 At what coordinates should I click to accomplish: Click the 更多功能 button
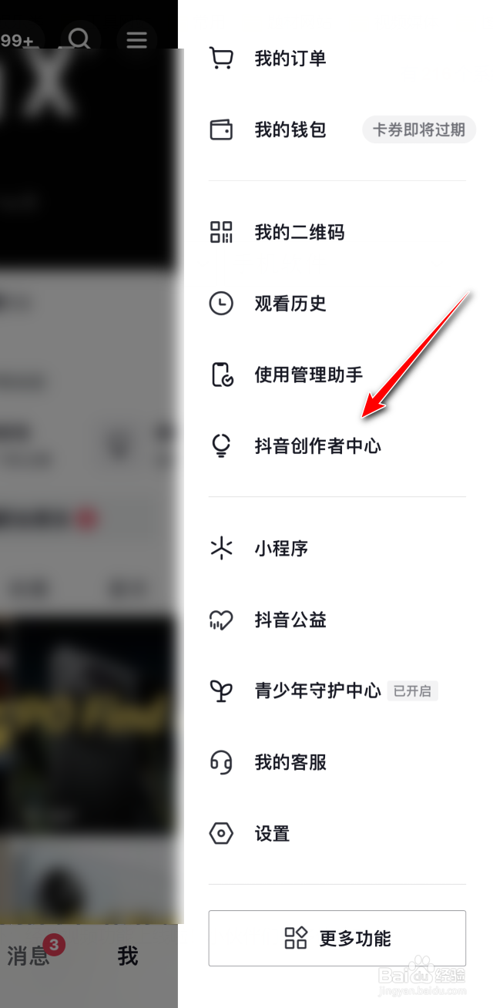[x=337, y=938]
